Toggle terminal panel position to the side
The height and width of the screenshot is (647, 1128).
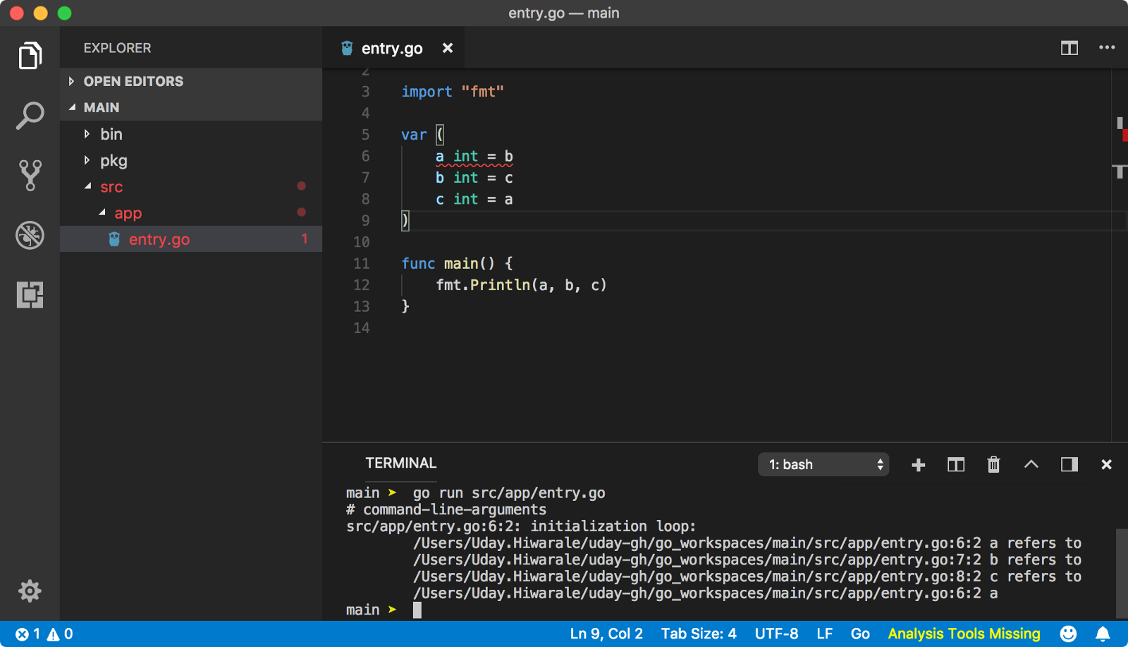(1069, 464)
